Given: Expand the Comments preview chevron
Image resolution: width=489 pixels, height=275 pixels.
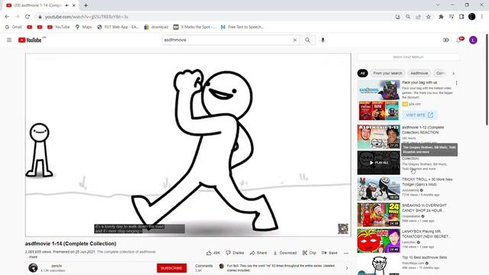Looking at the screenshot, I should pyautogui.click(x=347, y=268).
